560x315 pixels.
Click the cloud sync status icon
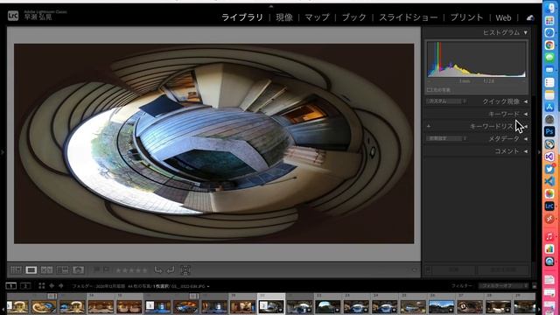(530, 17)
